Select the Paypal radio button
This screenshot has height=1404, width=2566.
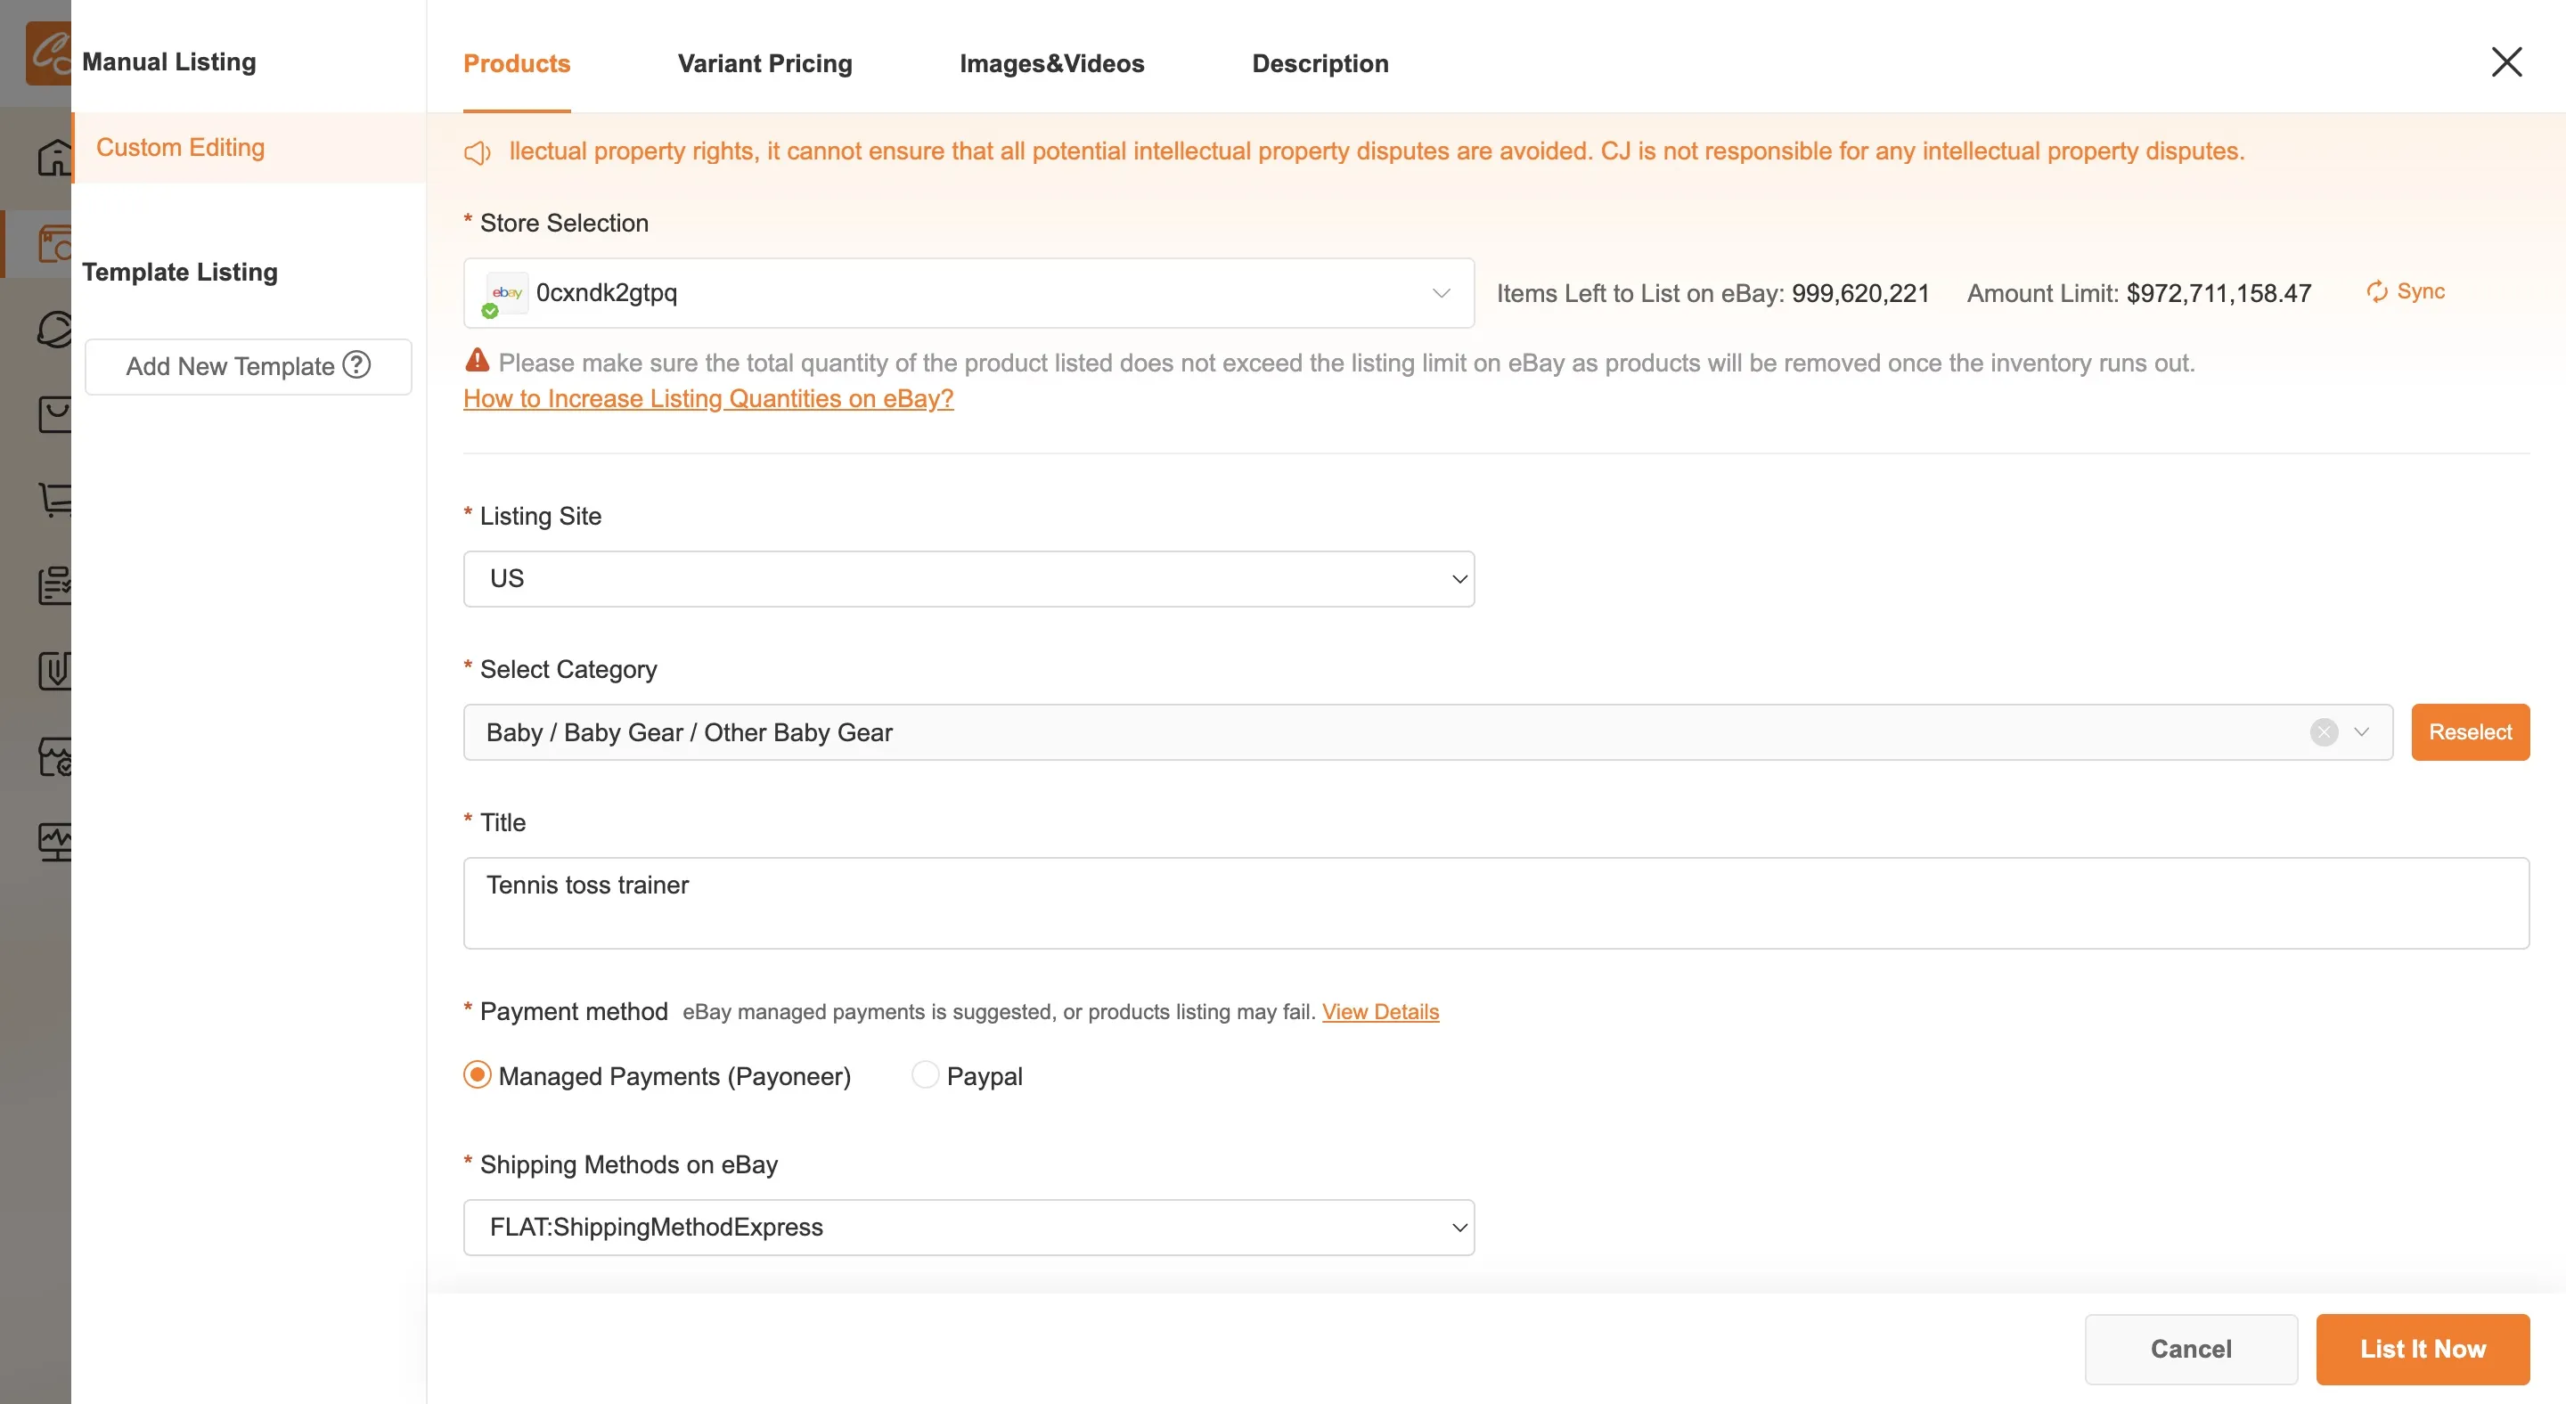926,1075
